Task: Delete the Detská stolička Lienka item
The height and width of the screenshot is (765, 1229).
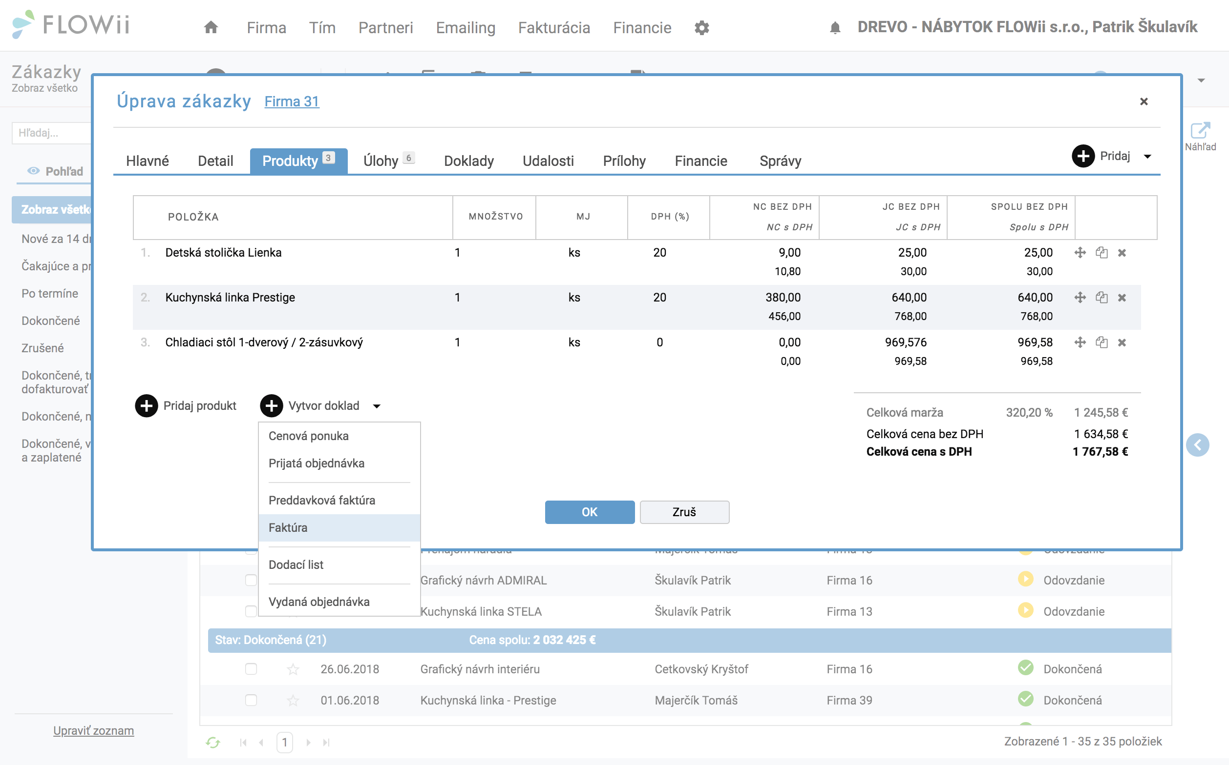Action: pos(1122,253)
